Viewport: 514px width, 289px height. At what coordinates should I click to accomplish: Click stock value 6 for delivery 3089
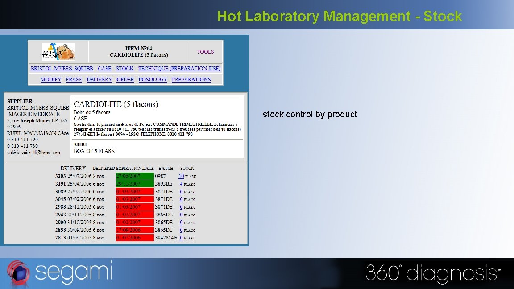click(x=181, y=192)
